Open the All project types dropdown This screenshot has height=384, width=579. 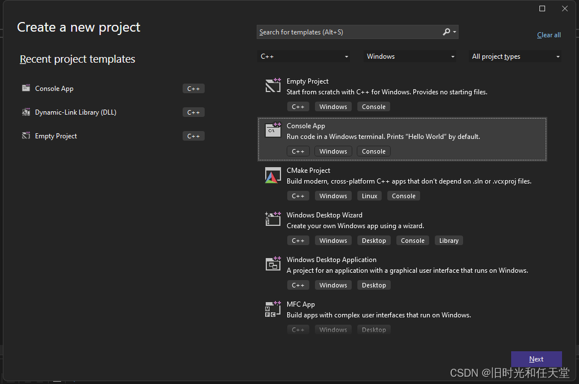(x=515, y=56)
